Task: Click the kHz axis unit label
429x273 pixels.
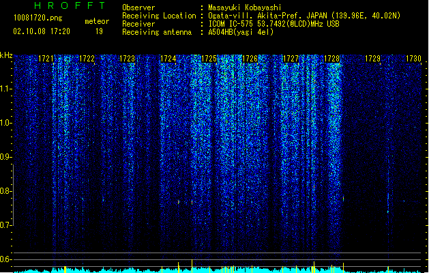Action: pyautogui.click(x=6, y=55)
